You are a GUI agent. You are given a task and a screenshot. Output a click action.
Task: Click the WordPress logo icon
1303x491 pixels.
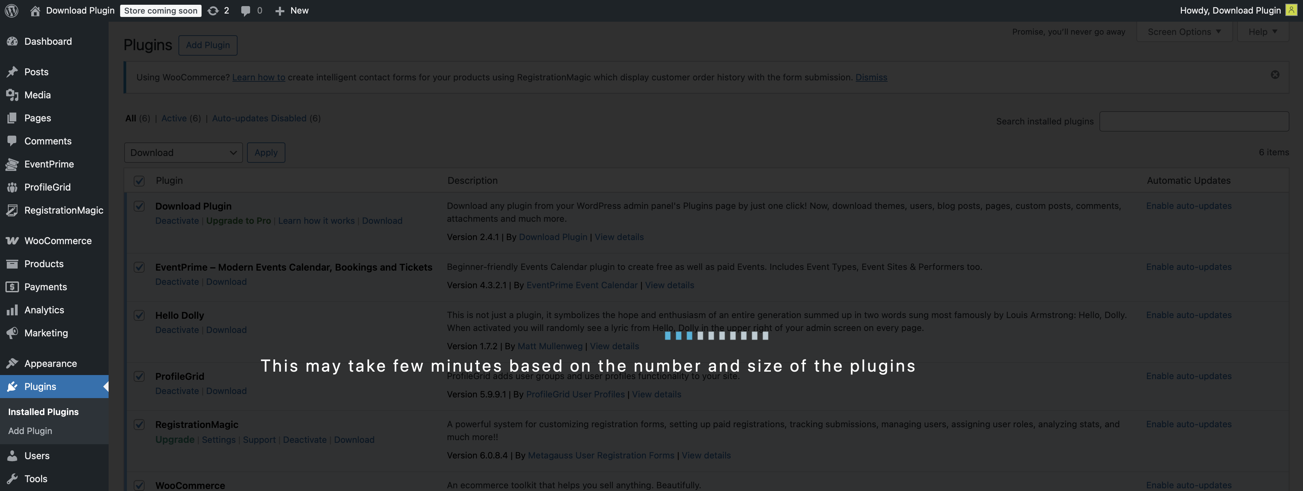click(12, 11)
